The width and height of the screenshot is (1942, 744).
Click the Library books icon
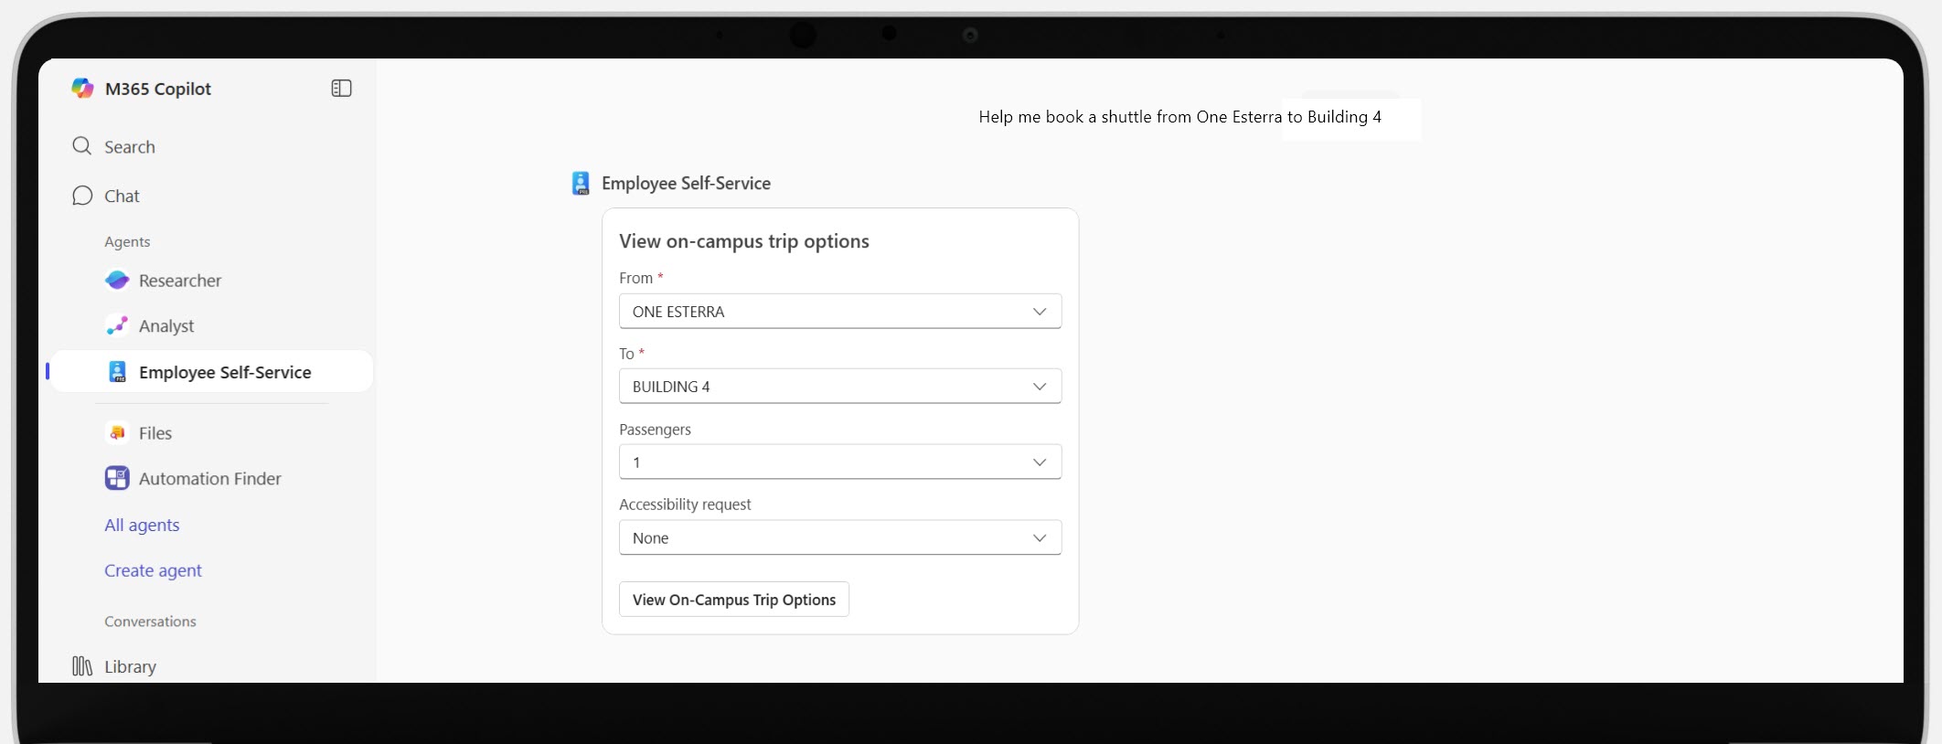(x=82, y=666)
